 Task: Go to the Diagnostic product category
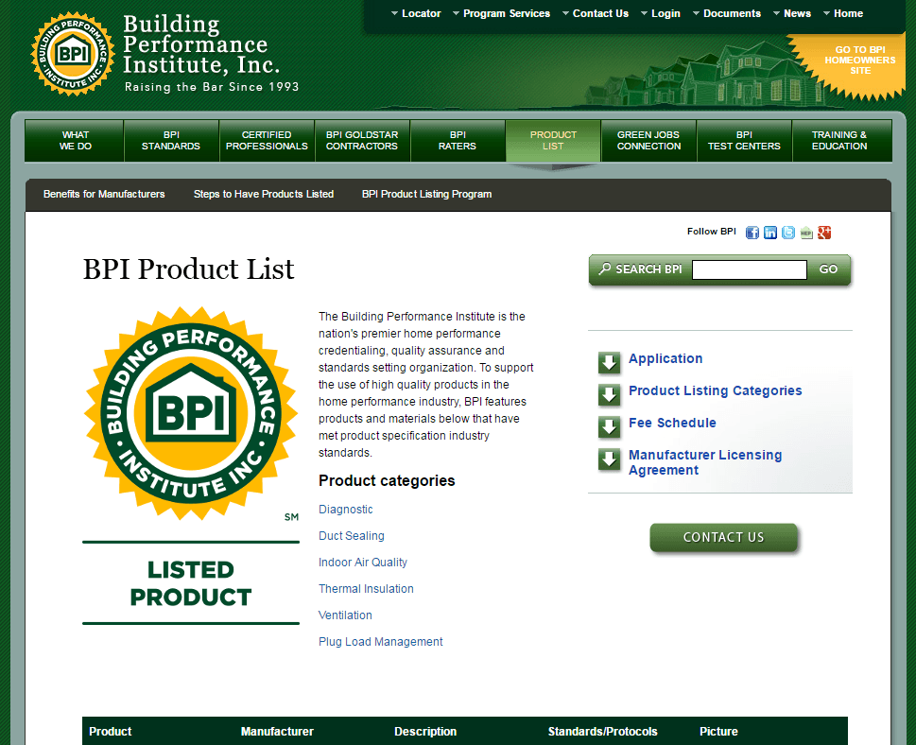click(345, 510)
